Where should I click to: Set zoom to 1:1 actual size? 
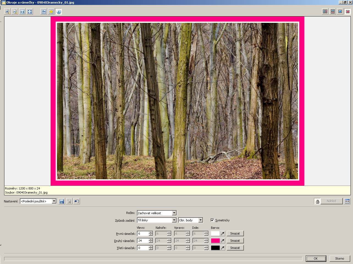click(22, 12)
